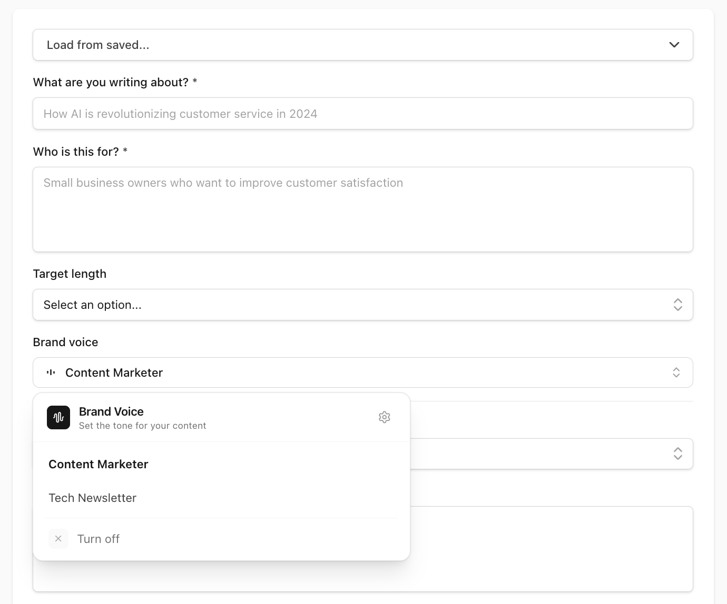Click the up-down chevron on Target length

[x=678, y=305]
